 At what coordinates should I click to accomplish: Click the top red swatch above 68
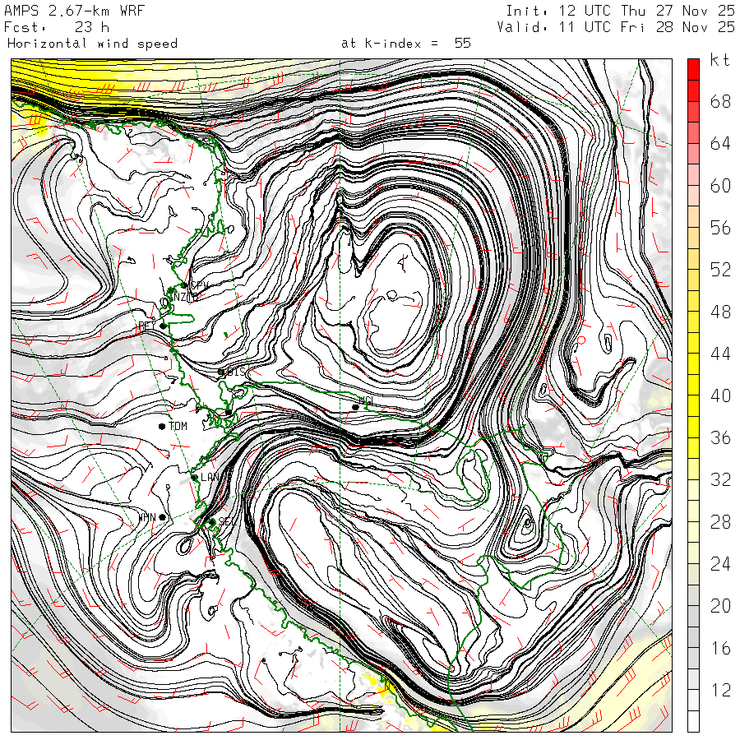(693, 70)
